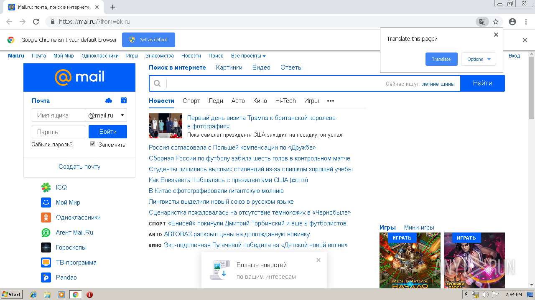Open the Хроники хаоса game thumbnail
Image resolution: width=535 pixels, height=300 pixels.
(x=474, y=260)
